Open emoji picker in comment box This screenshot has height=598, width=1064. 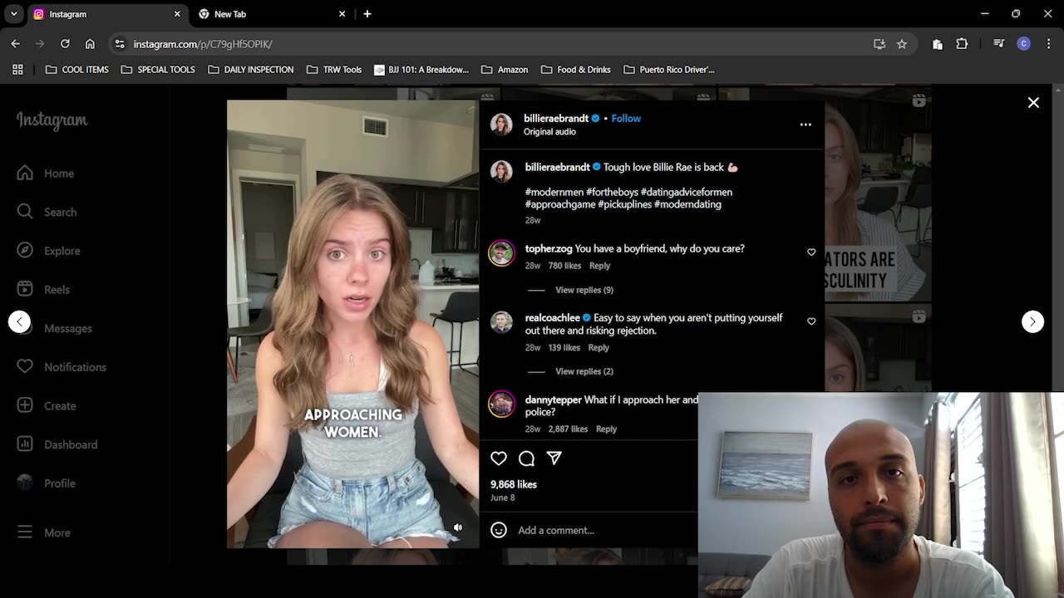(x=499, y=530)
